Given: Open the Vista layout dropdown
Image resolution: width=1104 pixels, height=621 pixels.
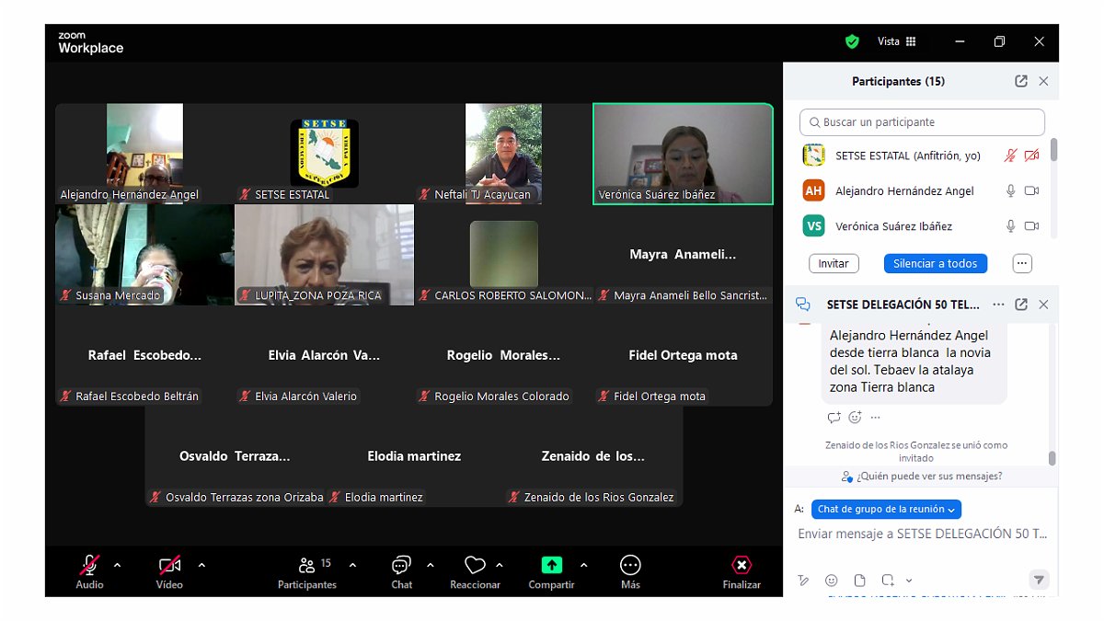Looking at the screenshot, I should [x=897, y=41].
